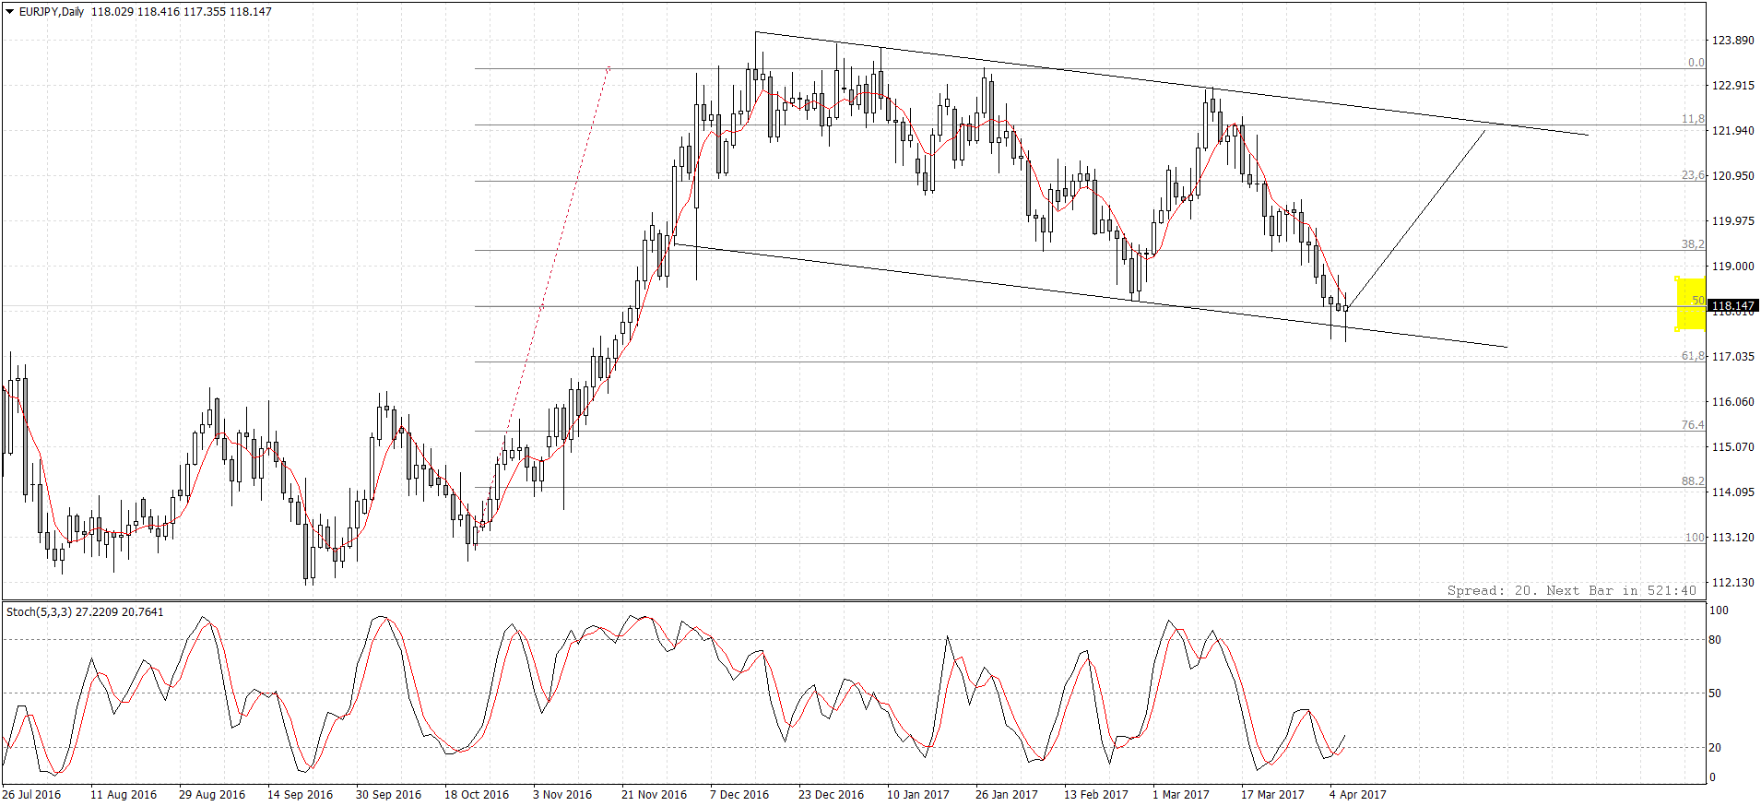Click the current price label 118.147
The width and height of the screenshot is (1761, 806).
coord(1733,305)
